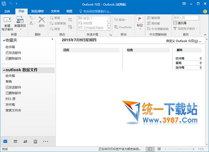Image resolution: width=209 pixels, height=152 pixels.
Task: Open the Address Book (通讯簿)
Action: 180,23
